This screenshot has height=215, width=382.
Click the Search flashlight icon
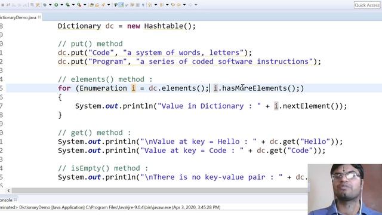[103, 5]
